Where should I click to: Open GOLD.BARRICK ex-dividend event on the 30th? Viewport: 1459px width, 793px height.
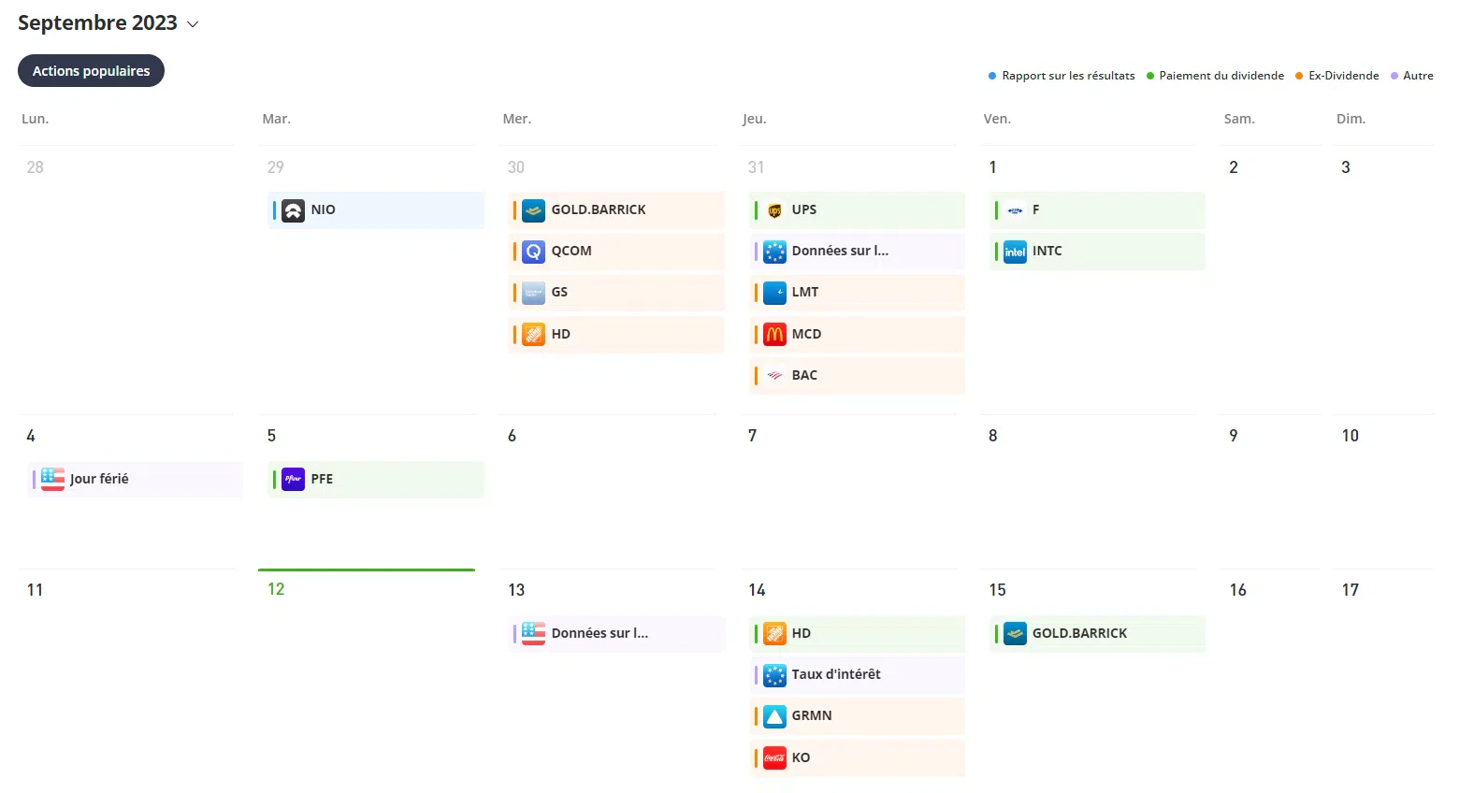click(616, 210)
